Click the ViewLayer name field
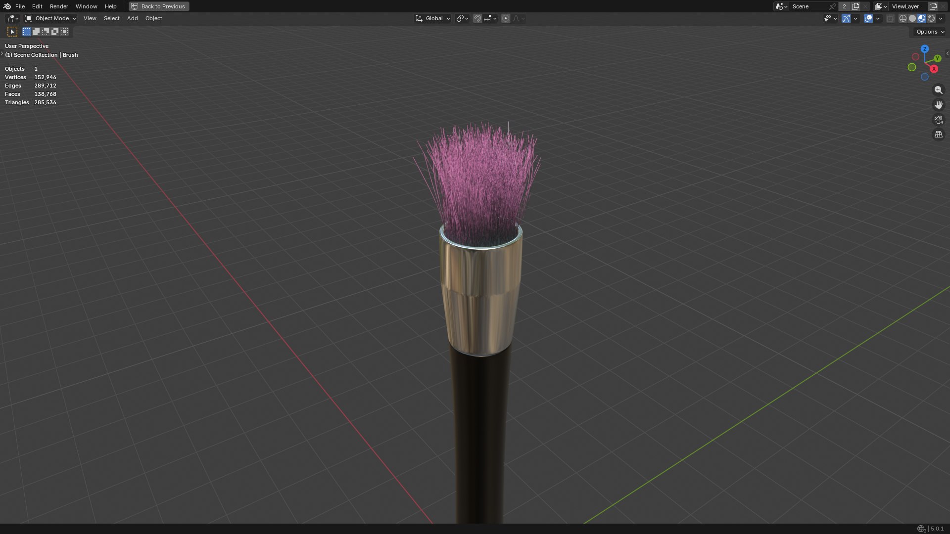 coord(907,6)
